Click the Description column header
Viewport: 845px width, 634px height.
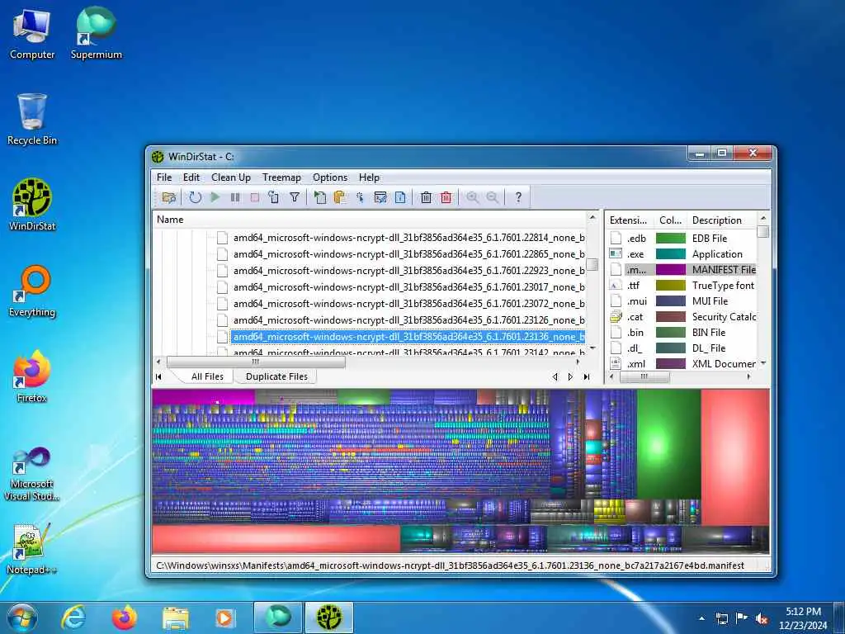[721, 220]
